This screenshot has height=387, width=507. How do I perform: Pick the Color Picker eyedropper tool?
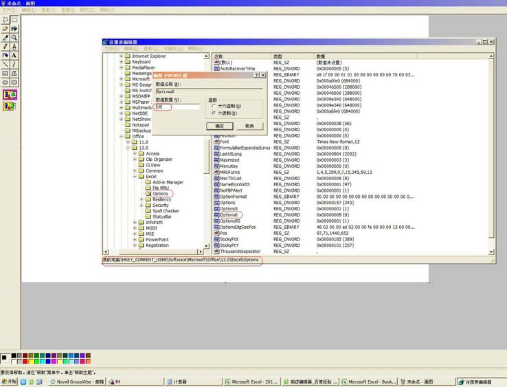(x=5, y=38)
